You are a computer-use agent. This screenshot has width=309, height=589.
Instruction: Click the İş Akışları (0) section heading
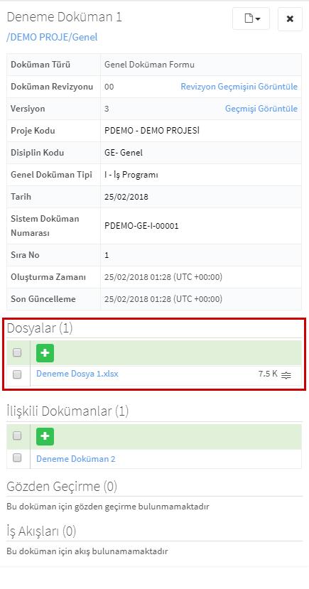tap(41, 531)
